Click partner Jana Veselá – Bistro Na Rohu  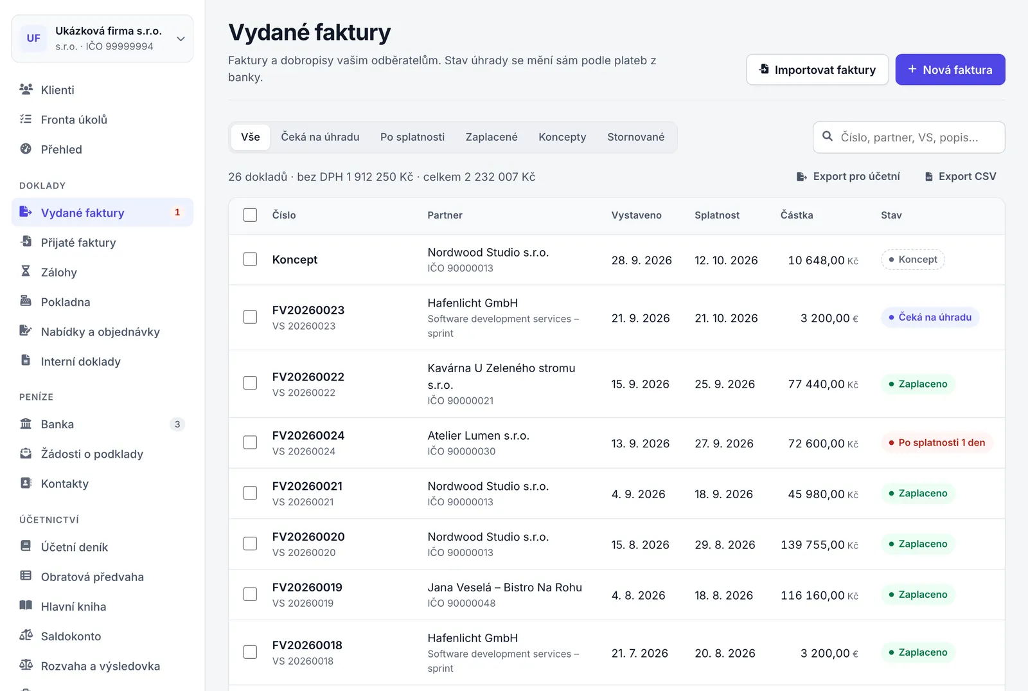pyautogui.click(x=505, y=588)
